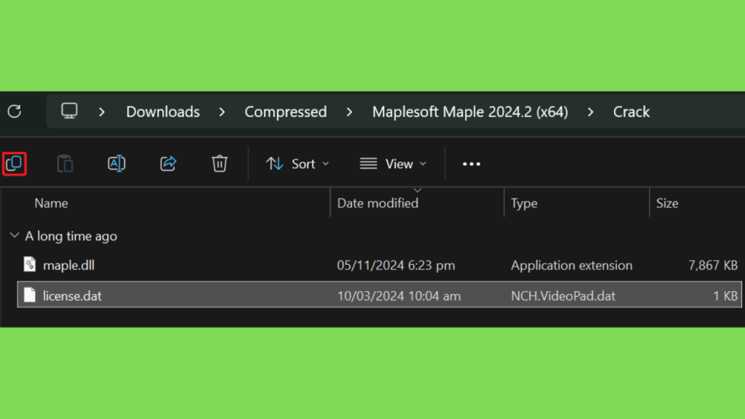Screen dimensions: 745x419
Task: Open the Date modified column dropdown arrow
Action: [417, 191]
